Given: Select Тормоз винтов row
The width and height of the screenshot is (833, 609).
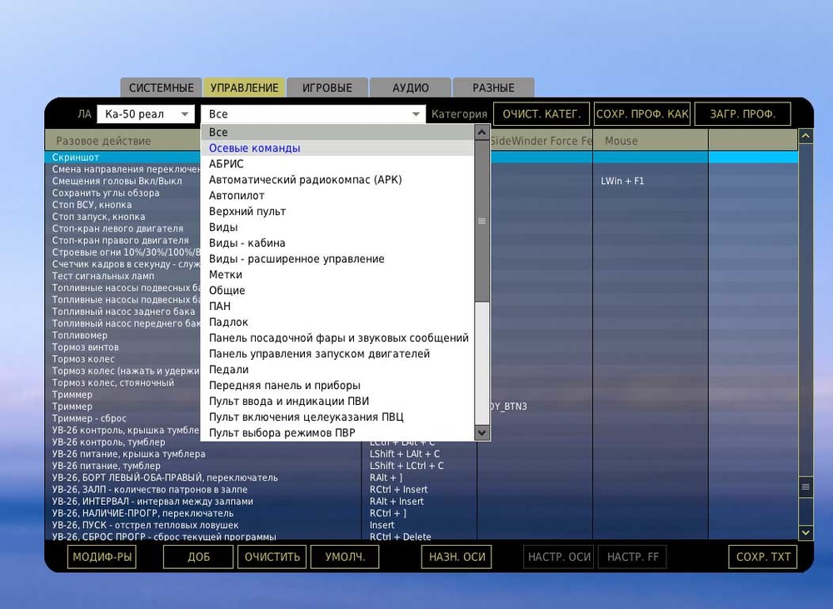Looking at the screenshot, I should coord(421,347).
